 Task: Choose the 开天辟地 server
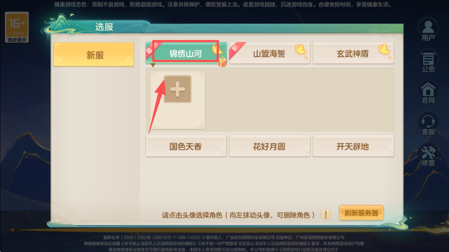(353, 146)
